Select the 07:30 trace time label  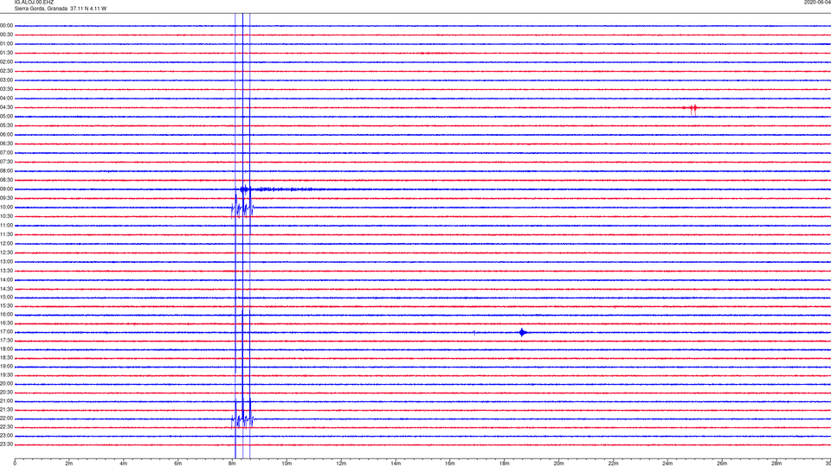(x=7, y=162)
